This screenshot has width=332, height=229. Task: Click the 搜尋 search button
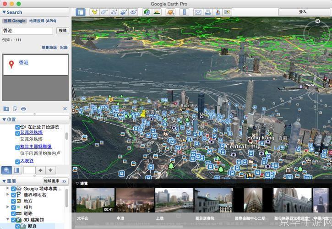pos(63,31)
